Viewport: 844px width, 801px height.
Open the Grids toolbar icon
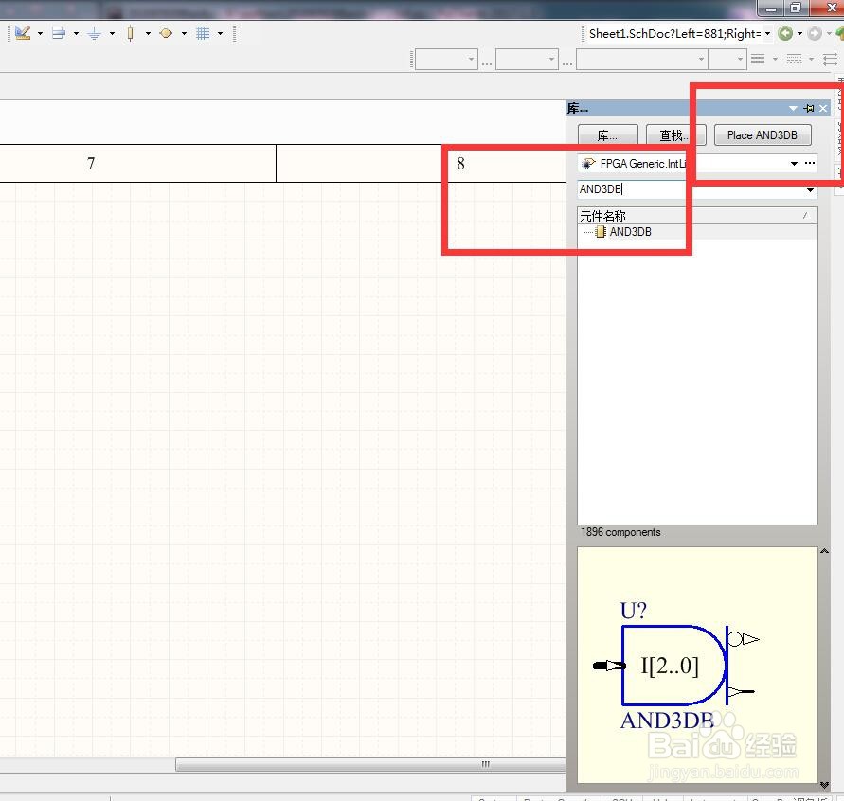(203, 33)
